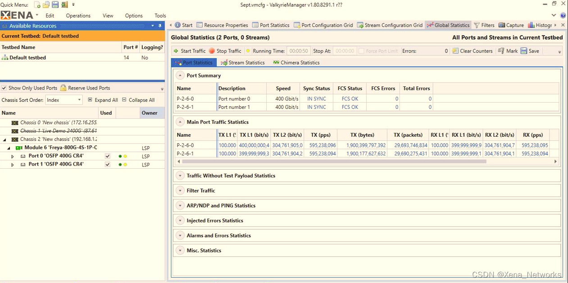The height and width of the screenshot is (283, 568).
Task: Expand Alarms and Errors Statistics section
Action: [x=180, y=235]
